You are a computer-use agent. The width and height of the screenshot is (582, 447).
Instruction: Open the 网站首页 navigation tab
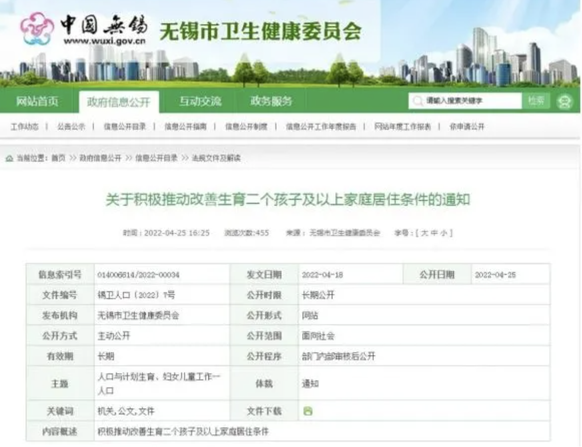click(x=37, y=101)
